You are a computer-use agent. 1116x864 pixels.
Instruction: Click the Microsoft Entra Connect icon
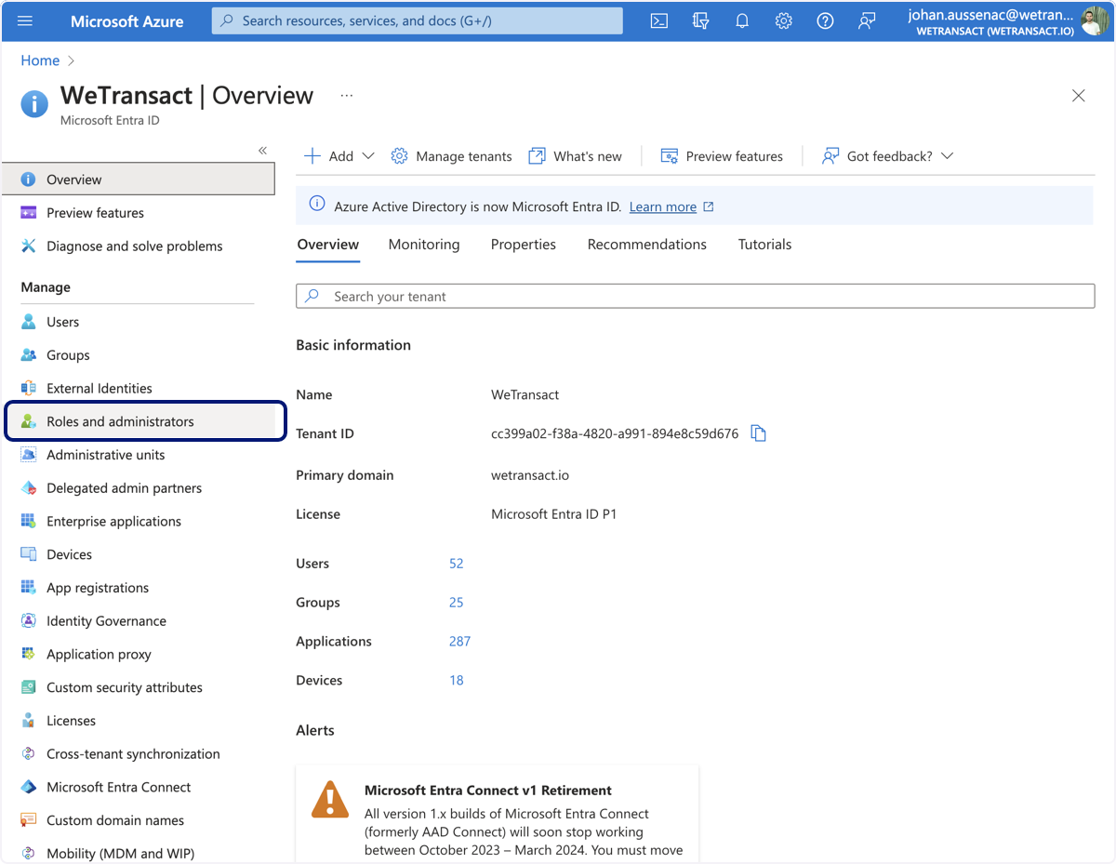29,787
